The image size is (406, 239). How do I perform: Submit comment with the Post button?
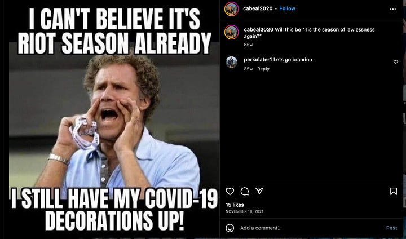point(391,228)
